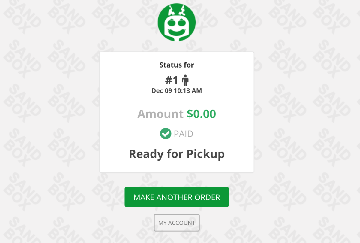Click the PAID status text
Viewport: 360px width, 243px height.
point(184,134)
